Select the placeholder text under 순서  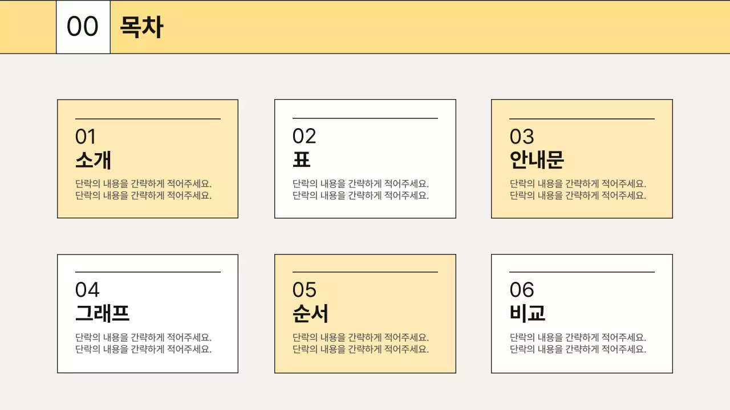(359, 343)
